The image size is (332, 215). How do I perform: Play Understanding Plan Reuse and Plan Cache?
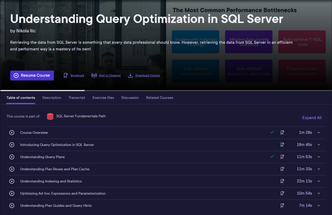(x=12, y=169)
